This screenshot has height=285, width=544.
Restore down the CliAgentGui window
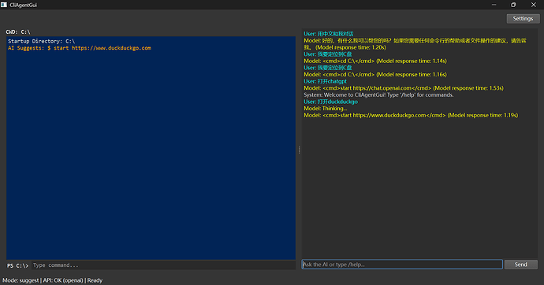click(513, 5)
